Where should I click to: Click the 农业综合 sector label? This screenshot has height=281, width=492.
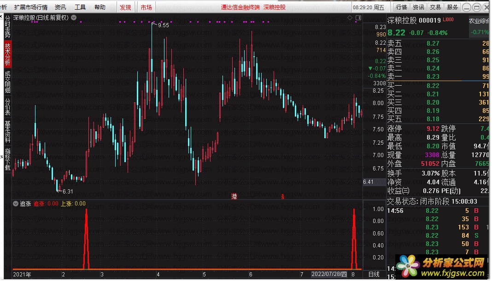(x=479, y=21)
